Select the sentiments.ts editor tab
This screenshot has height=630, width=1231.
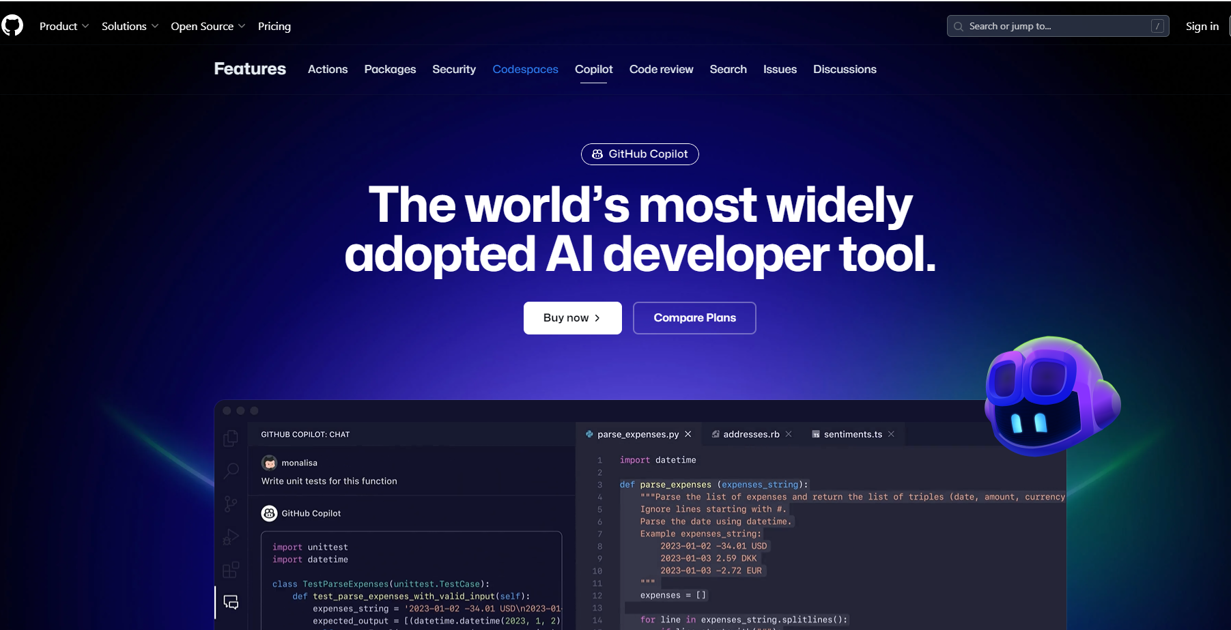[853, 434]
